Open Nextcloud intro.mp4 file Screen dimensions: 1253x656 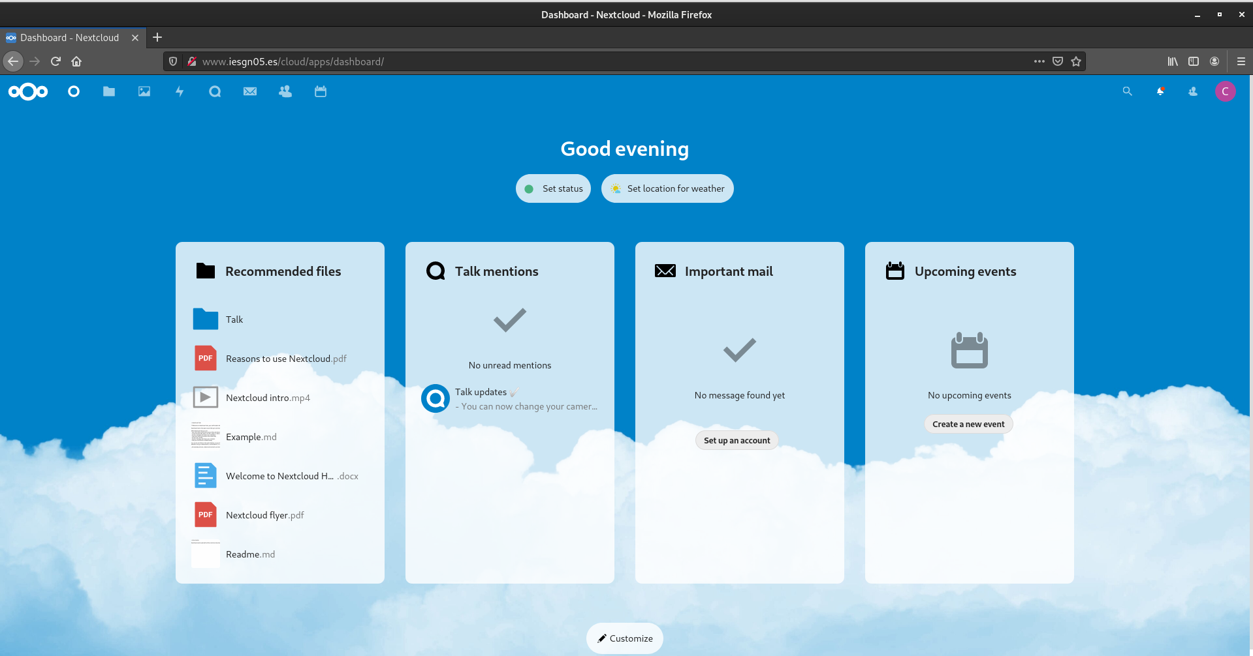coord(268,398)
